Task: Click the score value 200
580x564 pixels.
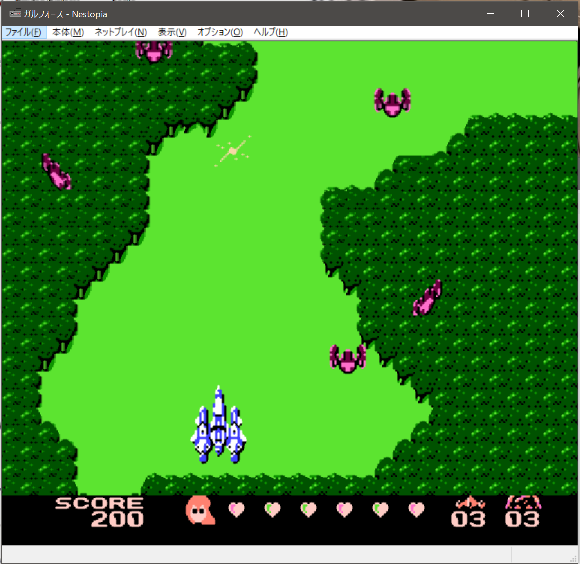Action: 117,519
